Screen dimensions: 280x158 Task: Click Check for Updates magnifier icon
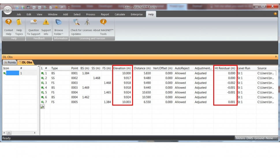[76, 22]
